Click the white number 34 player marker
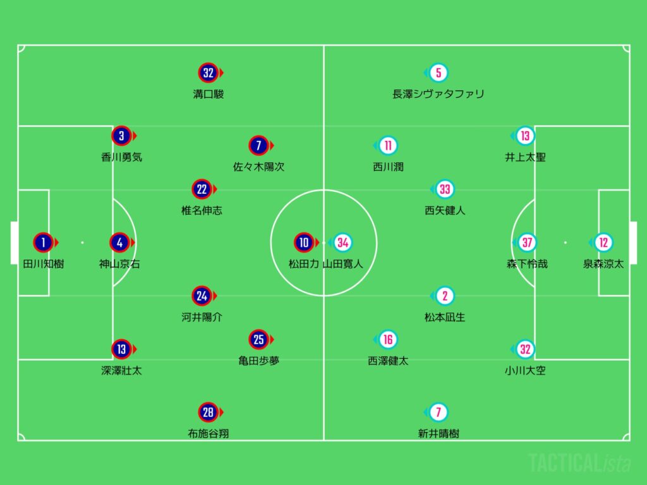The image size is (647, 485). click(342, 242)
